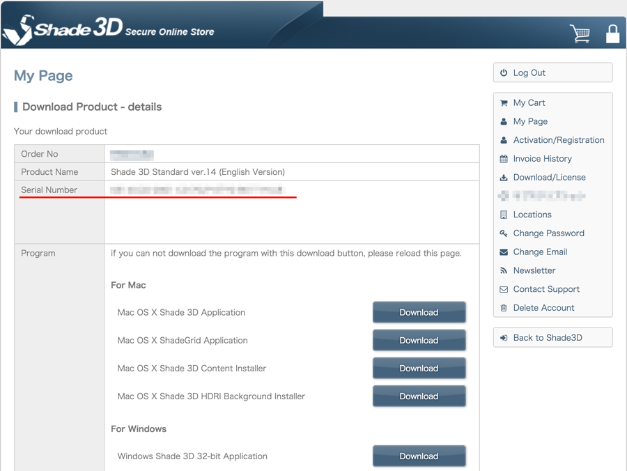Screen dimensions: 627x471
Task: Click the RSS icon beside Newsletter
Action: (504, 270)
